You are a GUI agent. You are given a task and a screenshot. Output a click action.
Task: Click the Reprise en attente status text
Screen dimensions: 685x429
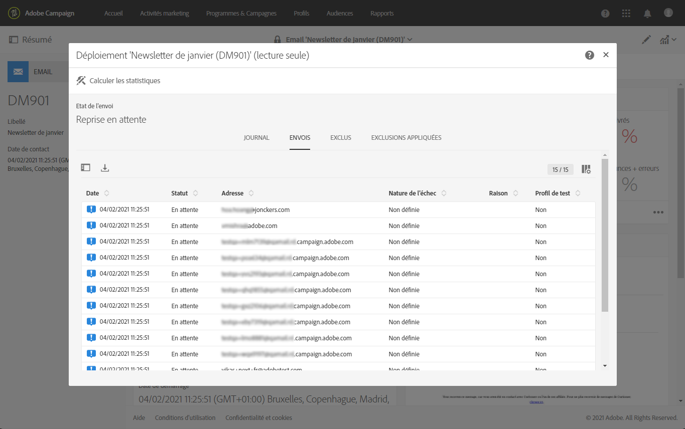tap(111, 120)
